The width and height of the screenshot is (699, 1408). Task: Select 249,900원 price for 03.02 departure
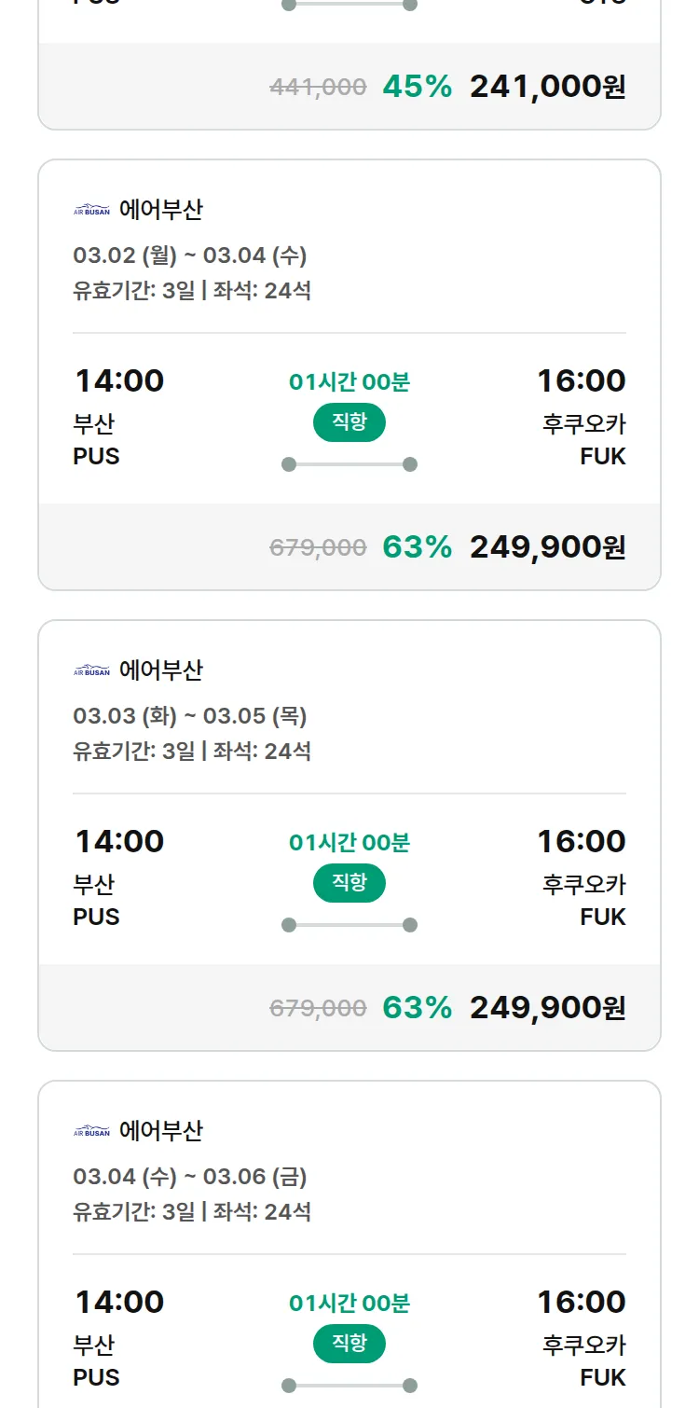[x=547, y=547]
